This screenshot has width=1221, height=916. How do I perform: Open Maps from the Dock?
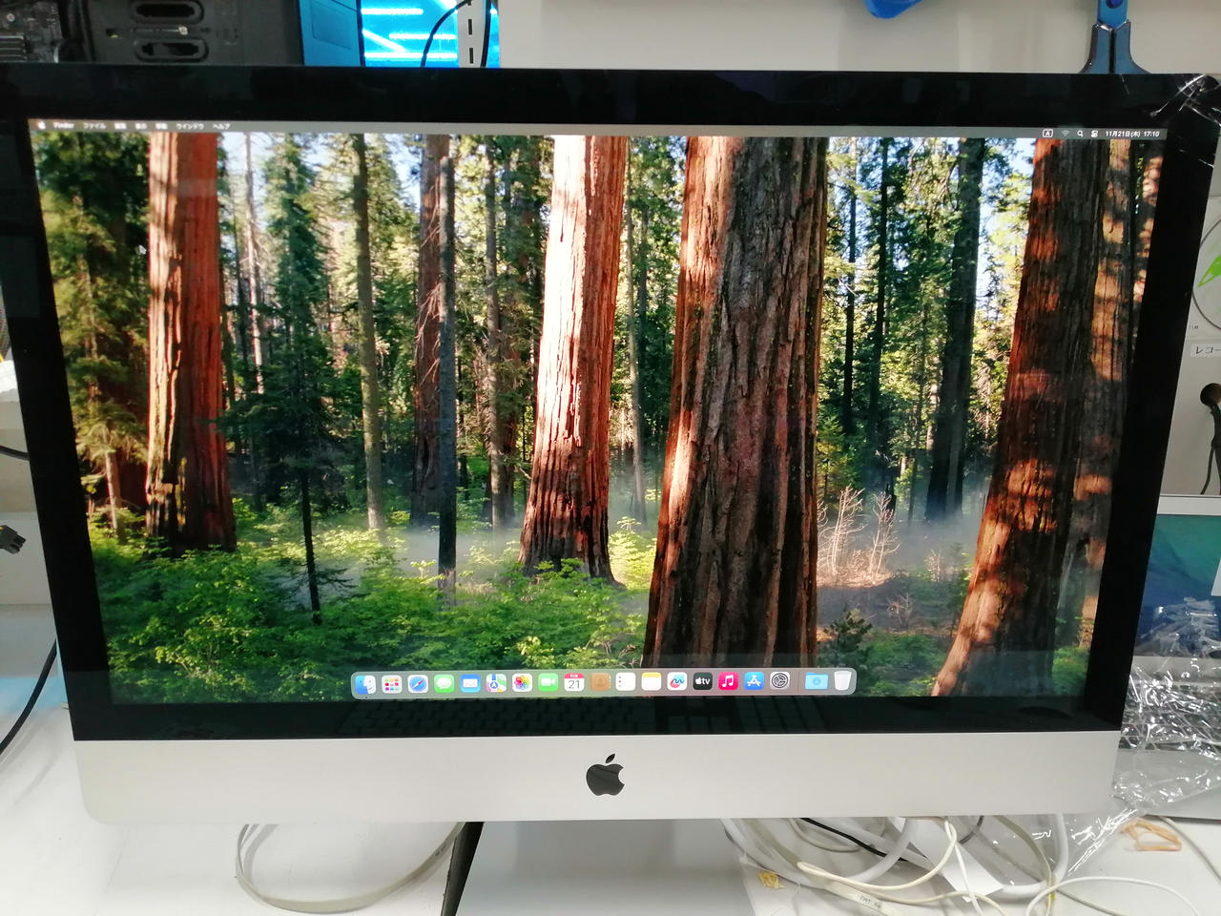point(494,685)
